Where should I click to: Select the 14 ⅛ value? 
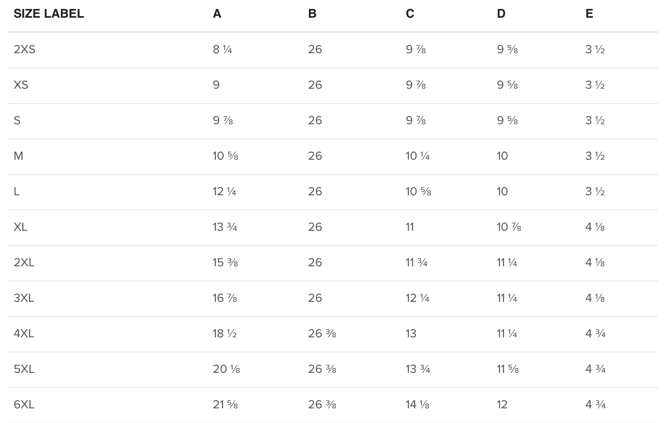coord(417,405)
